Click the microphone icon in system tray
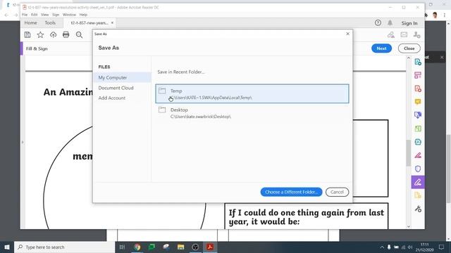Viewport: 451px width, 253px height. coord(389,247)
